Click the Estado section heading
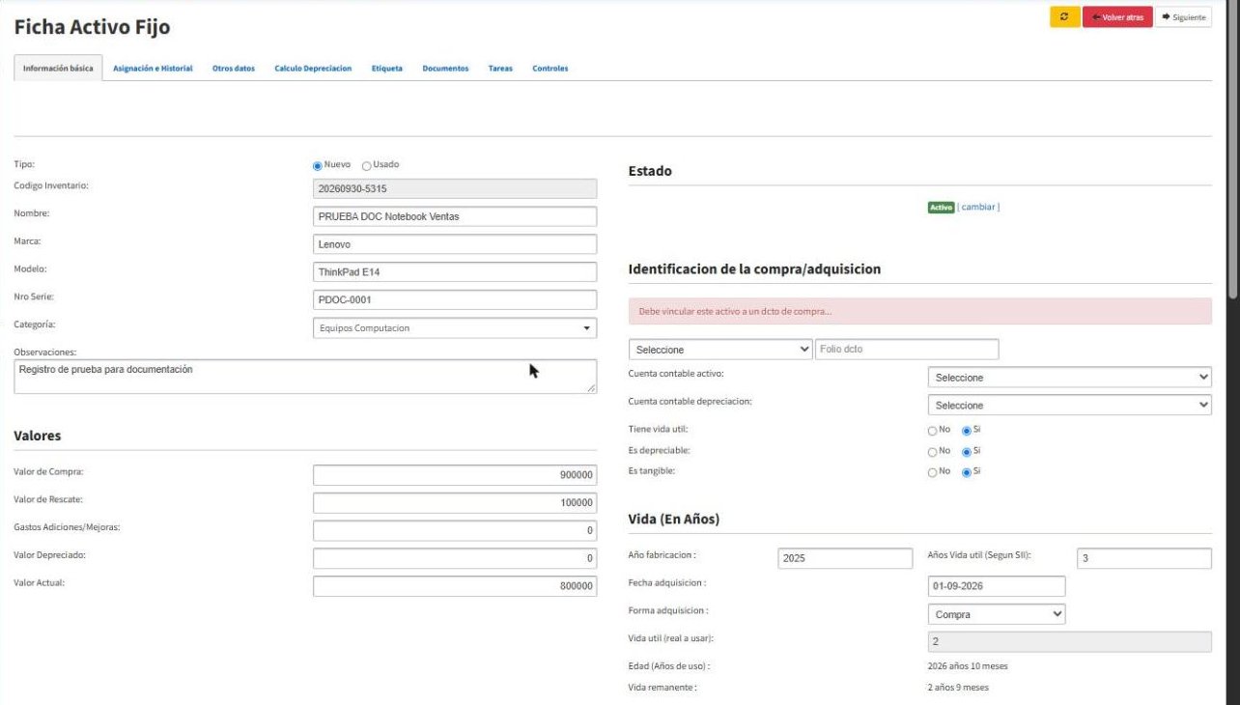Viewport: 1240px width, 705px height. click(650, 171)
